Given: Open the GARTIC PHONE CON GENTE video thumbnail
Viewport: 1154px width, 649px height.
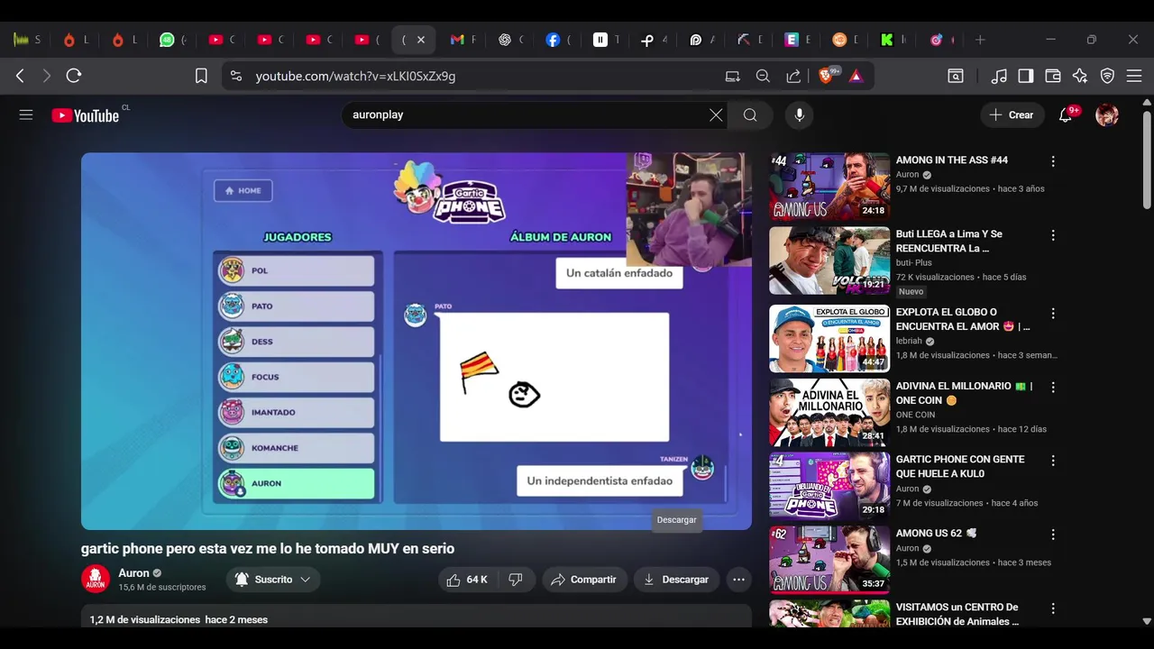Looking at the screenshot, I should 829,486.
